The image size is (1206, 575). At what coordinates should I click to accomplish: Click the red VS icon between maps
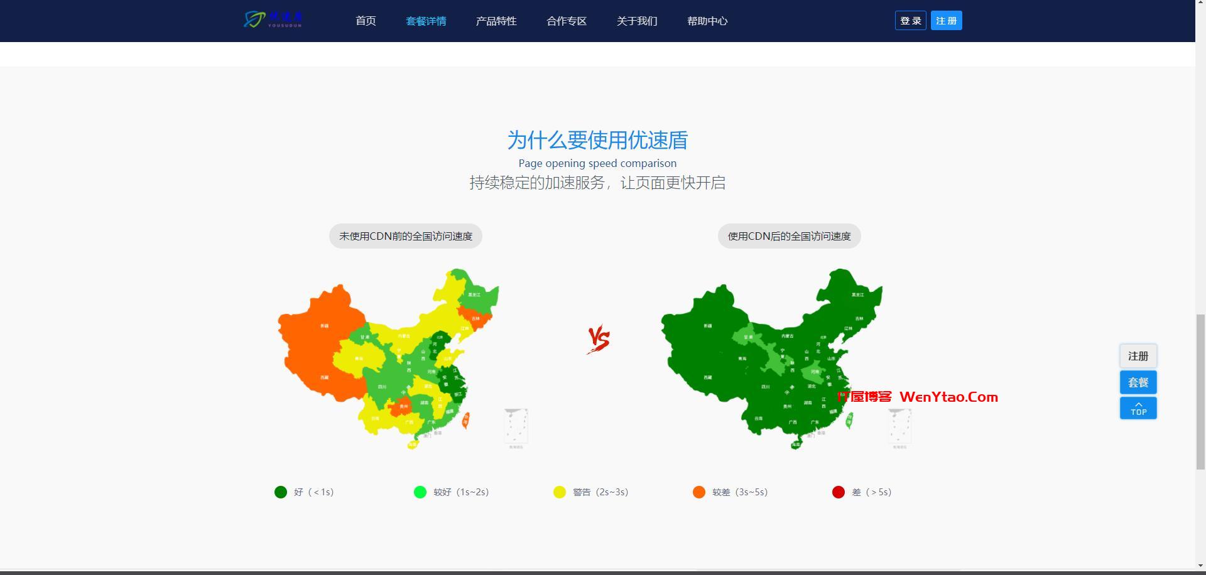[x=599, y=340]
